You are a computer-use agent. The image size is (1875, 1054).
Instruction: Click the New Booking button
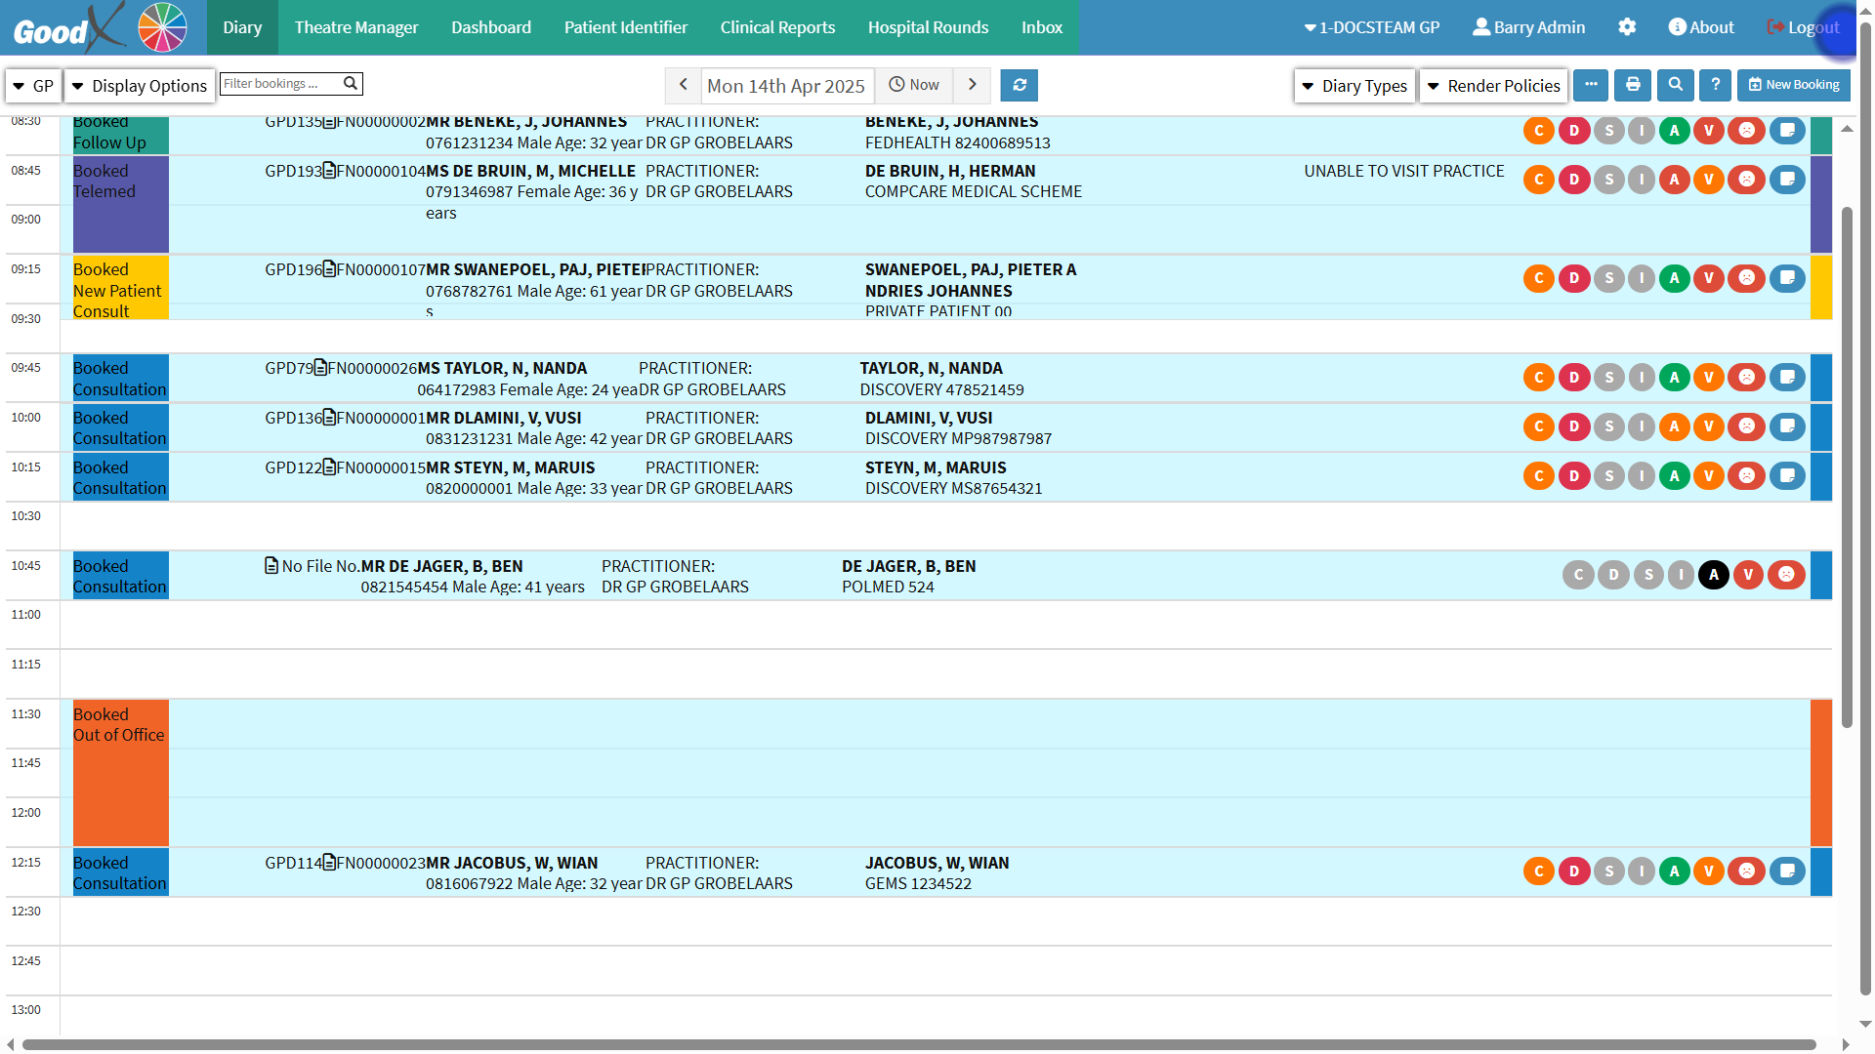click(x=1793, y=85)
